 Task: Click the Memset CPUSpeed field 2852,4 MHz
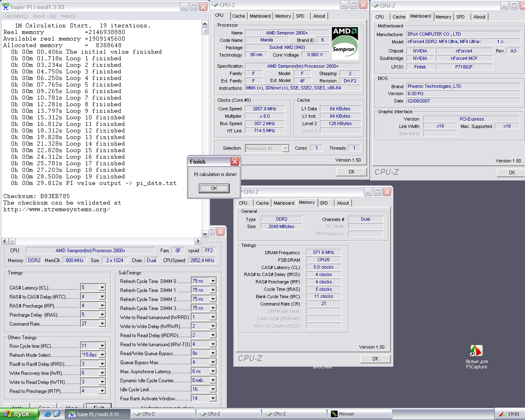click(202, 260)
